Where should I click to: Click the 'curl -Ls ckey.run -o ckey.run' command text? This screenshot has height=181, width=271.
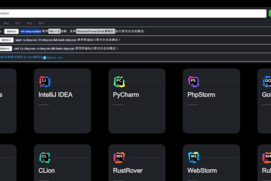32,49
